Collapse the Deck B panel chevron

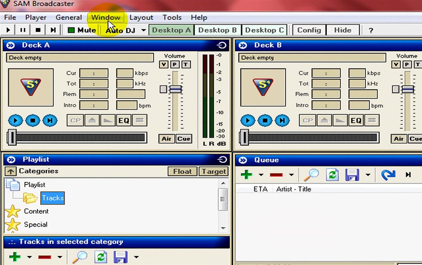pyautogui.click(x=243, y=45)
